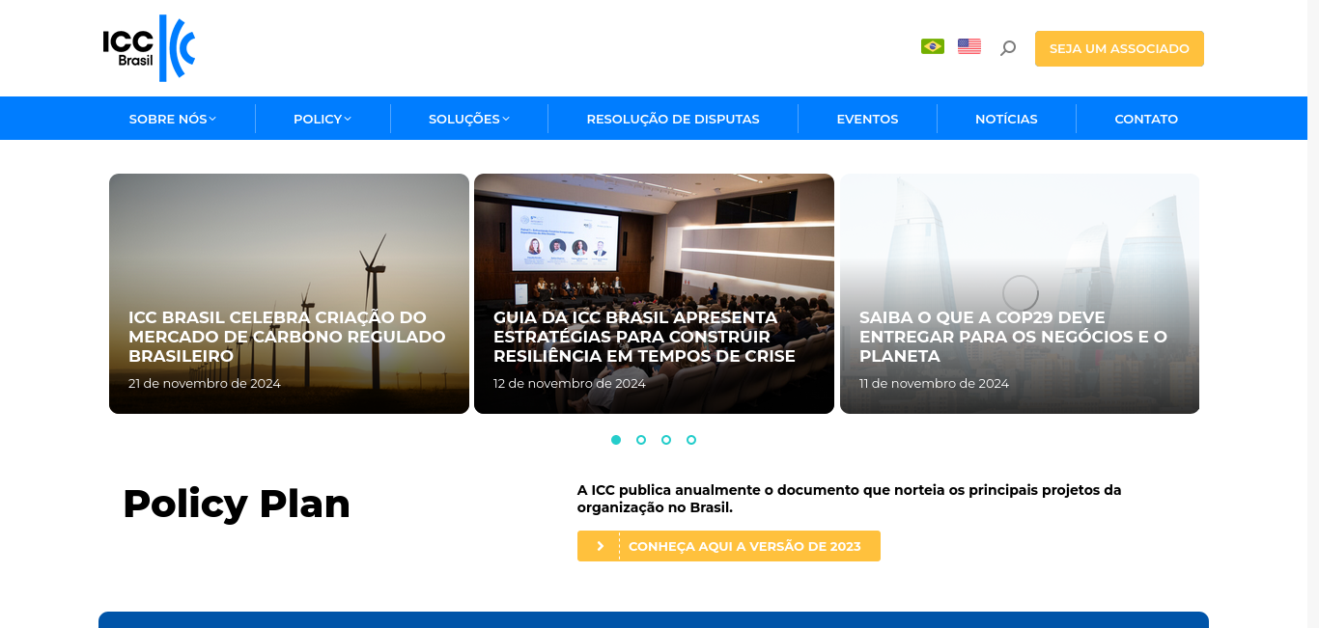Switch to English via the US flag
This screenshot has width=1319, height=628.
point(969,46)
